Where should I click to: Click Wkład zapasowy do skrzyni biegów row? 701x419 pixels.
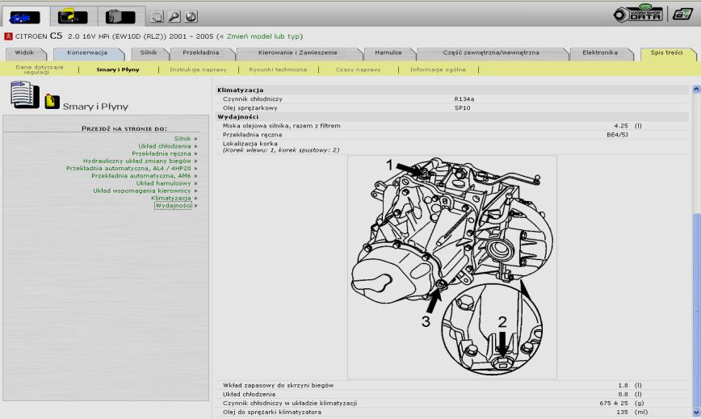coord(452,386)
